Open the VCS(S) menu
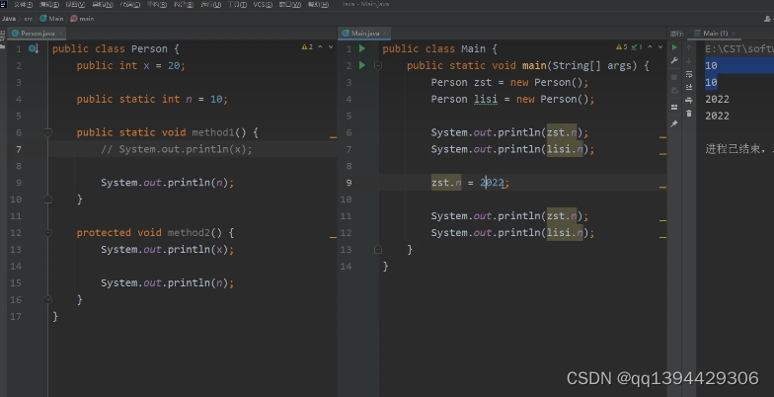Image resolution: width=774 pixels, height=397 pixels. click(263, 4)
